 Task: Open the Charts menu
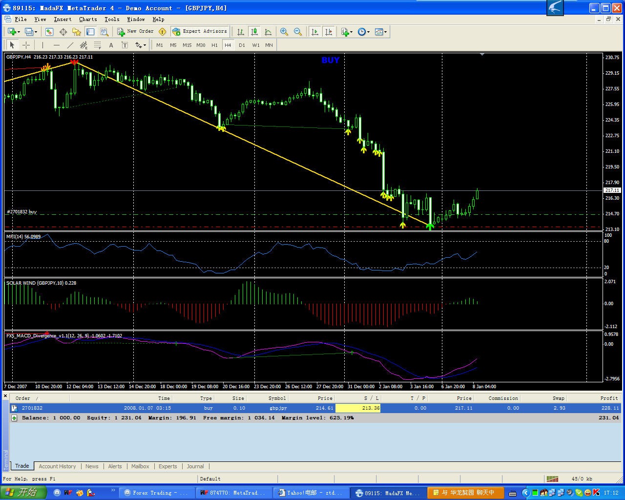tap(88, 19)
